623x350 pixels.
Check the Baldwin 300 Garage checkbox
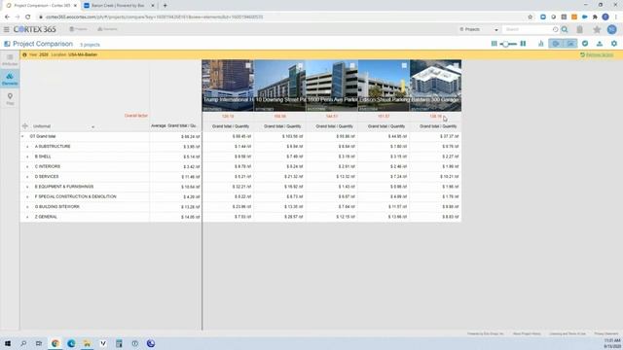coord(457,65)
